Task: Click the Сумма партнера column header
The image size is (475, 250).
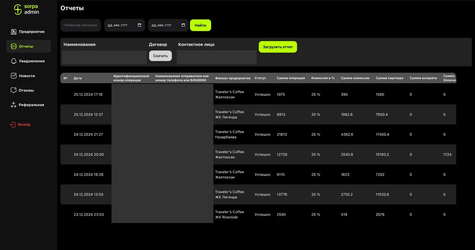Action: (x=390, y=78)
